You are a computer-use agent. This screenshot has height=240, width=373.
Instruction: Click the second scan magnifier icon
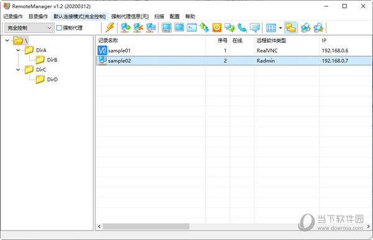coord(318,28)
